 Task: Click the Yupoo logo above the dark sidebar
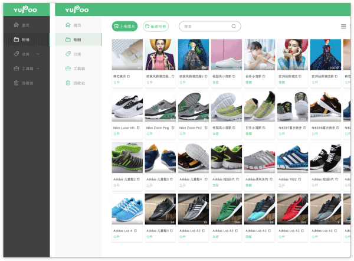(x=25, y=9)
